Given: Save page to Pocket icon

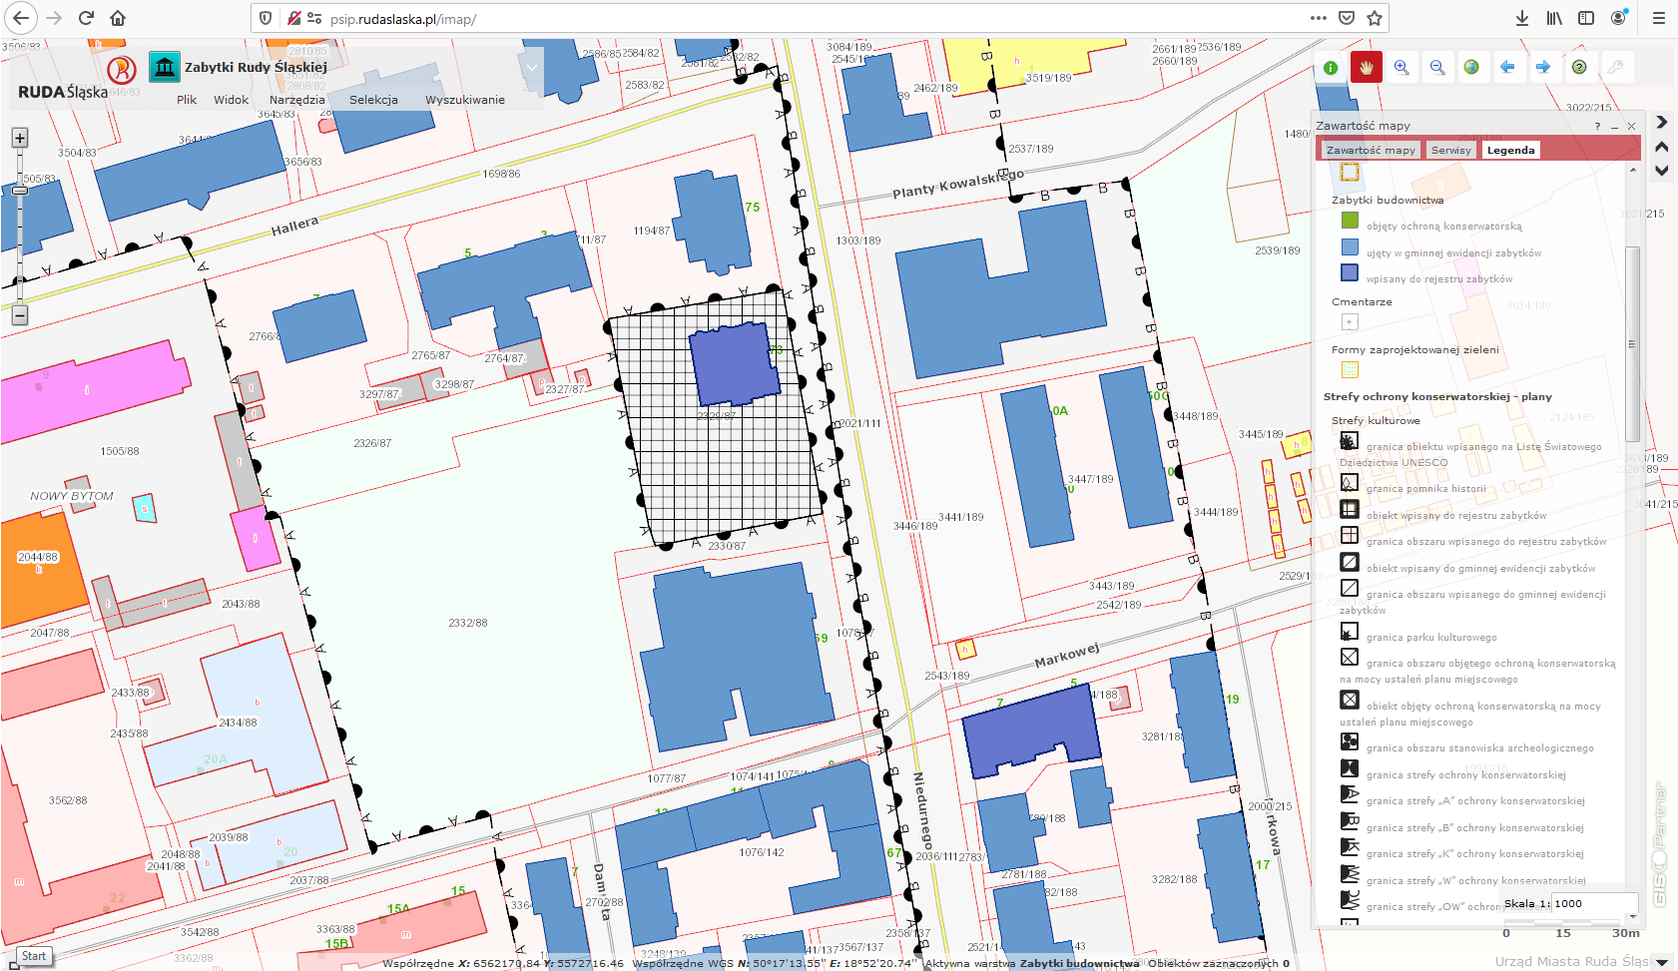Looking at the screenshot, I should tap(1347, 18).
